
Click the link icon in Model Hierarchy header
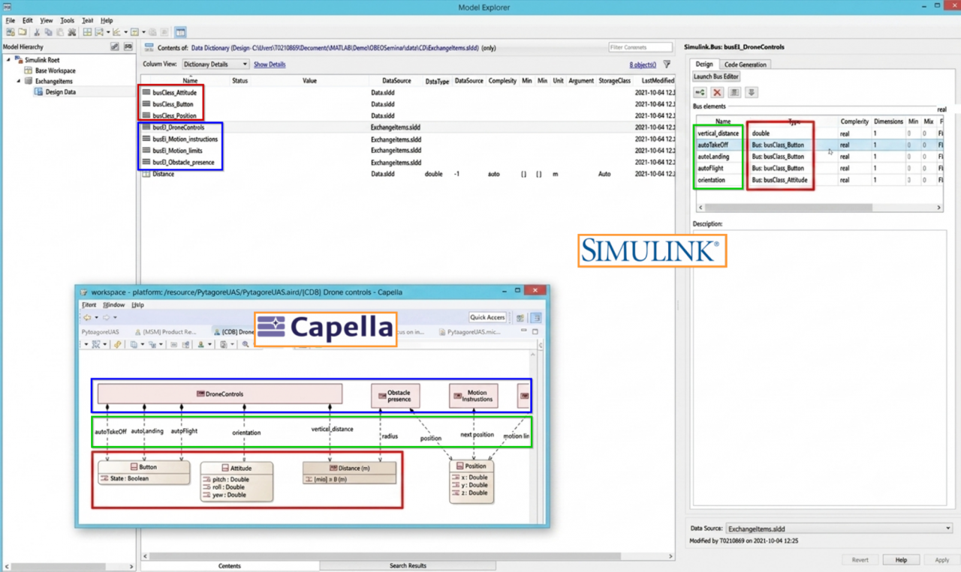(x=115, y=46)
